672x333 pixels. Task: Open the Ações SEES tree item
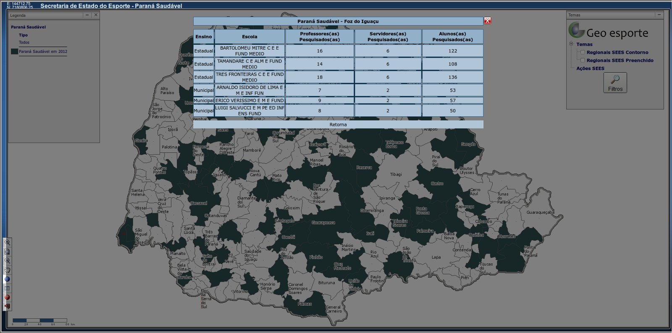pos(590,68)
